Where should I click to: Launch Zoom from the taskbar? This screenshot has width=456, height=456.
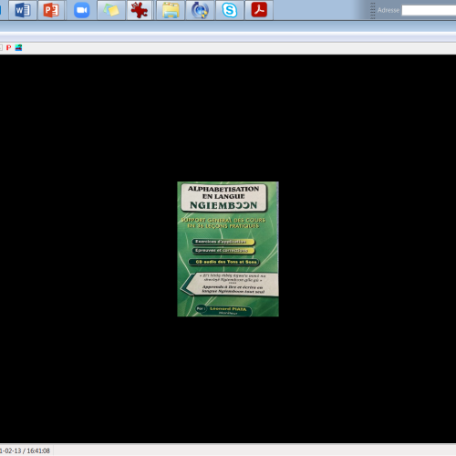(x=81, y=10)
